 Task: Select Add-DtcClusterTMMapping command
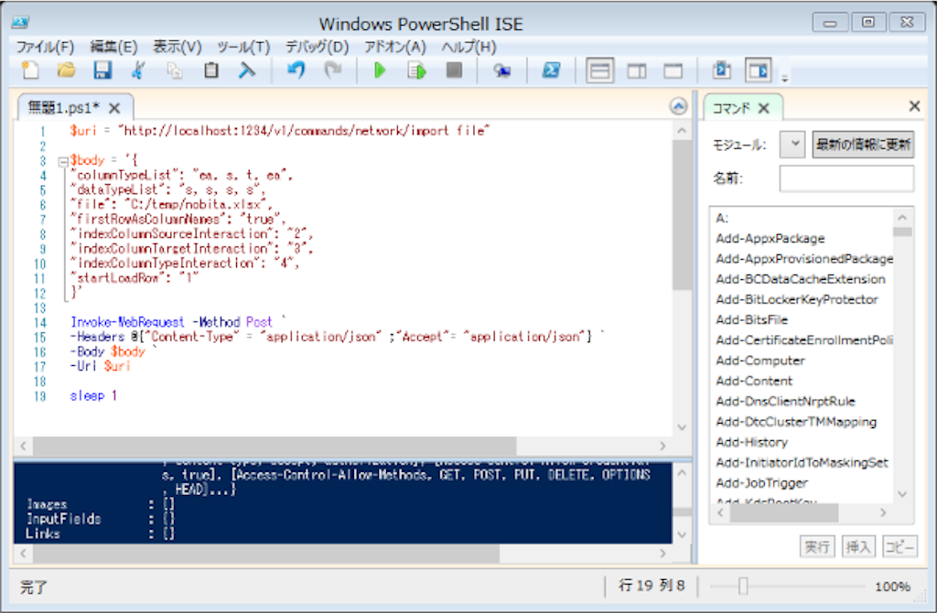(x=796, y=422)
